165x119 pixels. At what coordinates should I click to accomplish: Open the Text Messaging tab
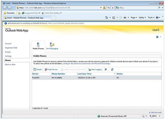[x=52, y=46]
